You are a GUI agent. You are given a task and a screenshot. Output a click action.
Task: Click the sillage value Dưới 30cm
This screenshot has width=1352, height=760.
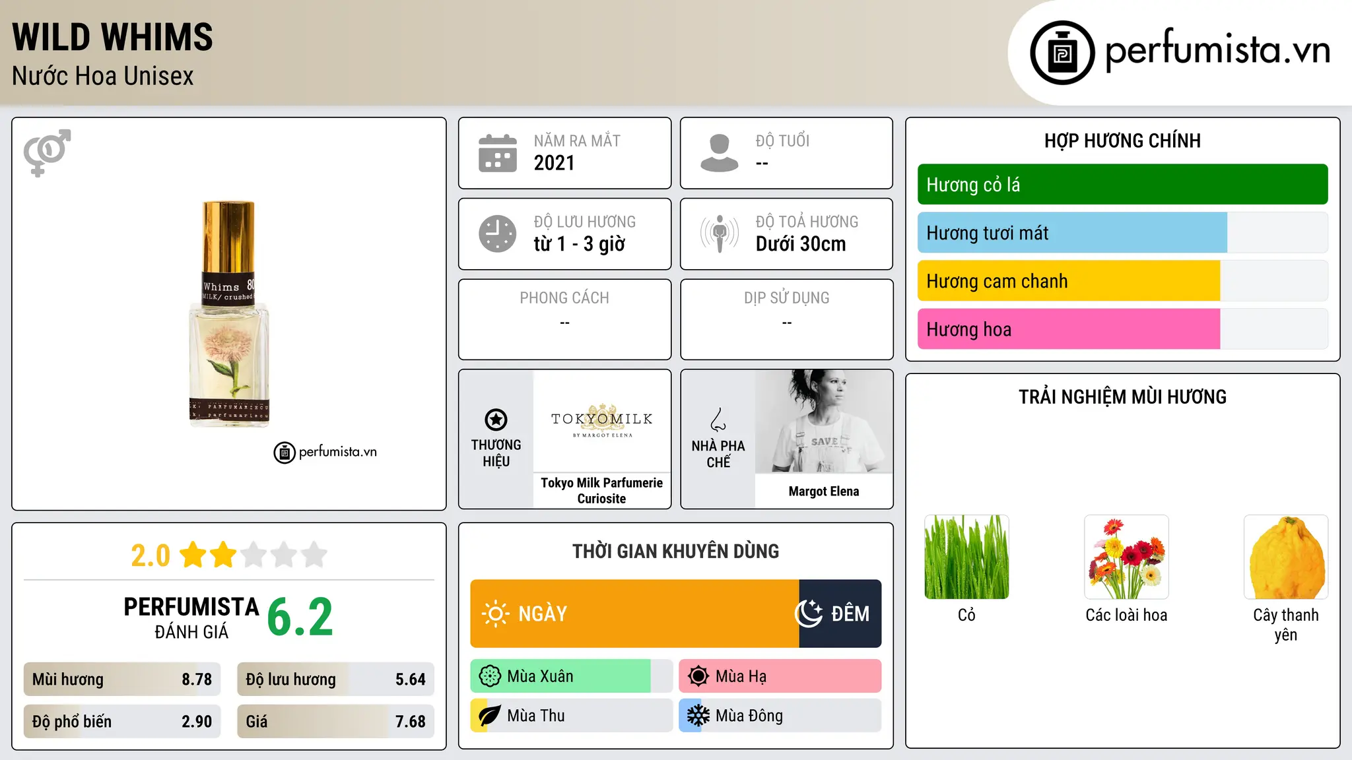click(x=801, y=244)
